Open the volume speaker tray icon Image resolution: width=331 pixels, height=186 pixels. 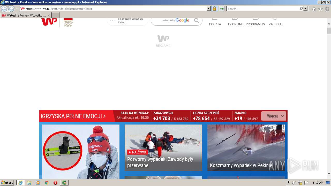(x=294, y=183)
